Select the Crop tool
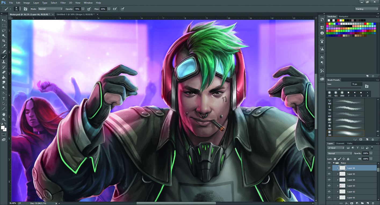Viewport: 380px width, 205px height. [4, 41]
